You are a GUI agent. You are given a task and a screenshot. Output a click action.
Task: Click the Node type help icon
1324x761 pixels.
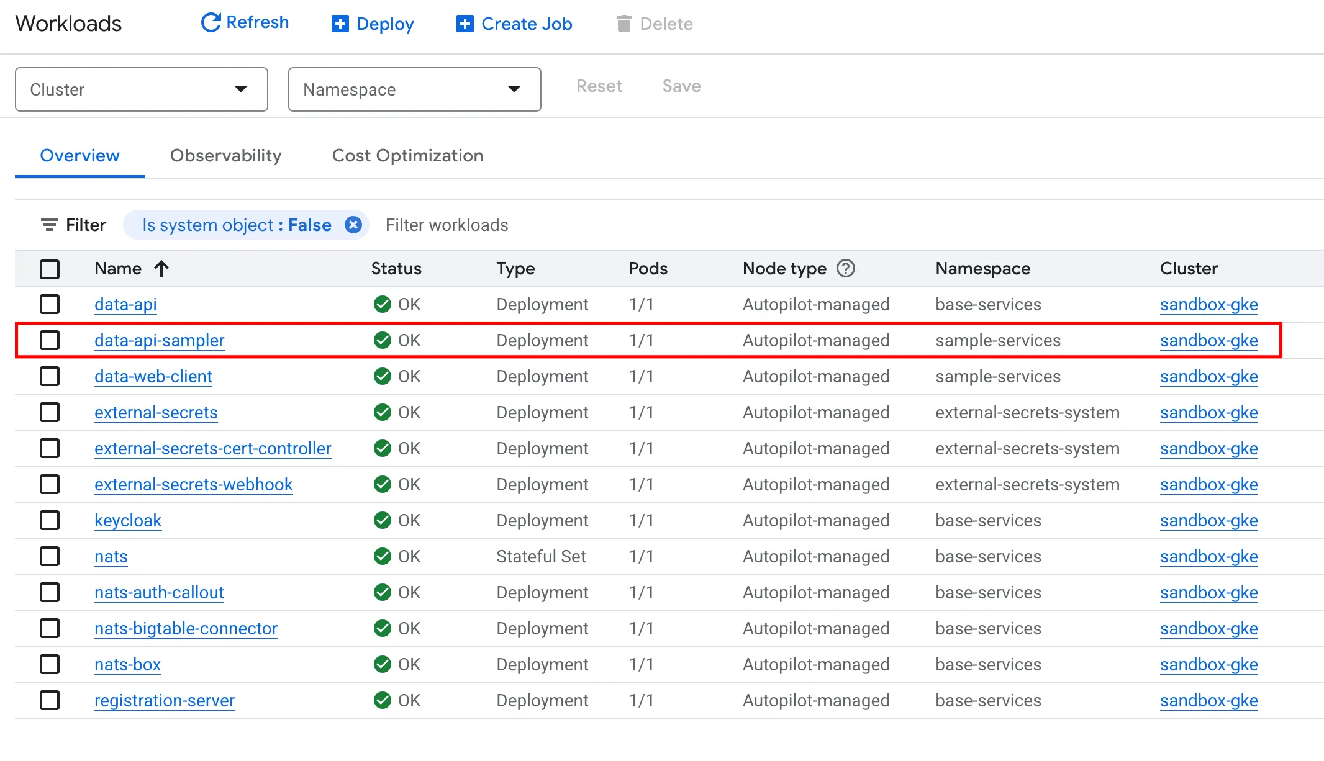(846, 268)
